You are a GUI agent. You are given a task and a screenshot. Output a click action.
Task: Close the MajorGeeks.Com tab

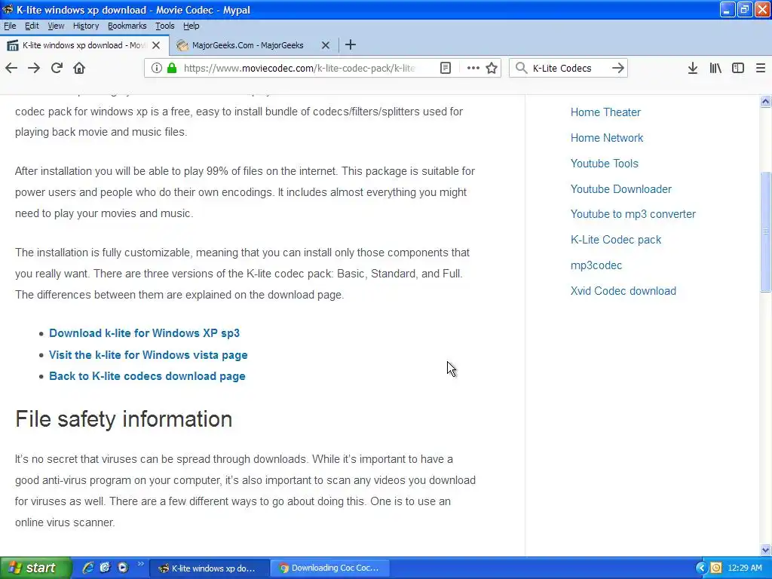click(326, 45)
